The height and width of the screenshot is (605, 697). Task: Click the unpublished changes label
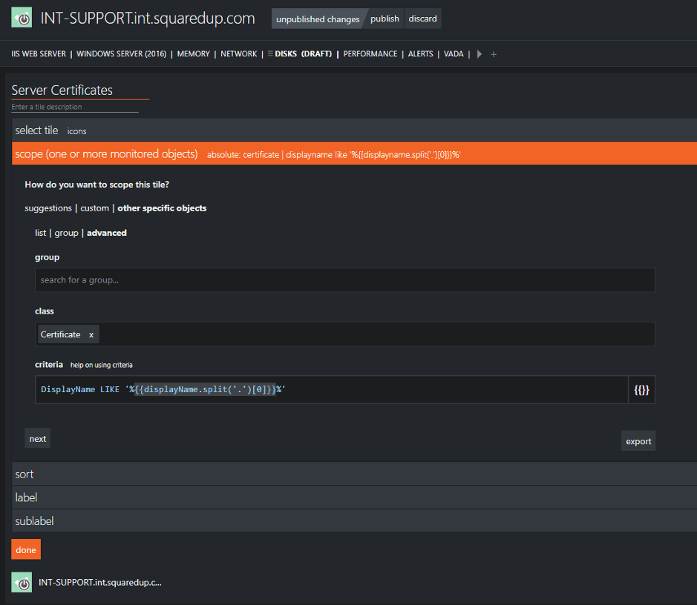(318, 19)
